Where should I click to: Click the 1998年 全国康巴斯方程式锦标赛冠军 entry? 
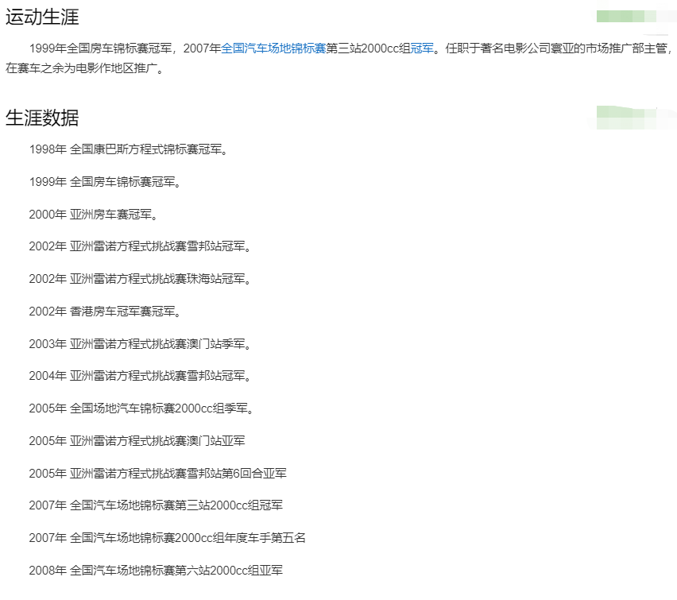pos(129,149)
